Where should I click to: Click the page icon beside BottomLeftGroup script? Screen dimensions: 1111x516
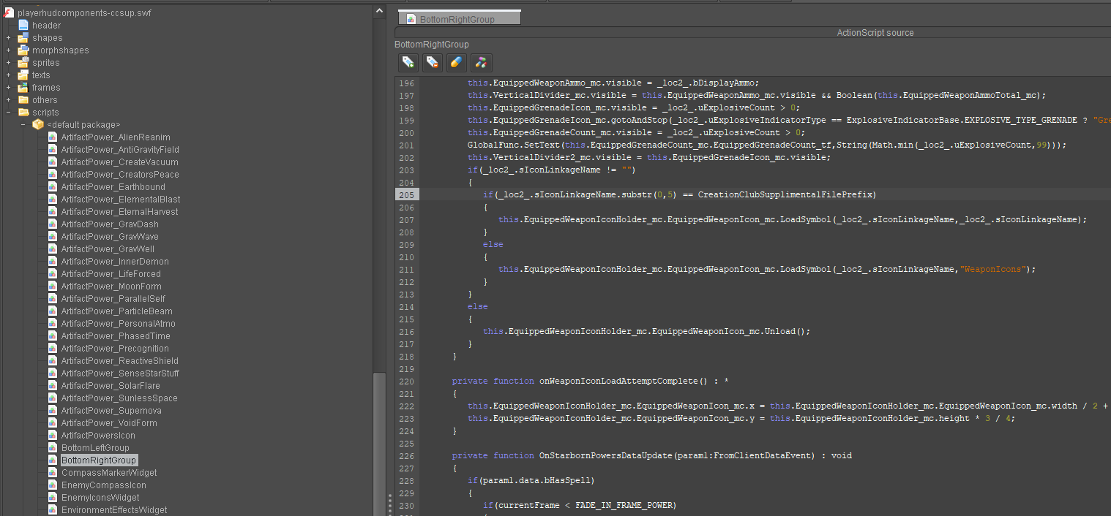[52, 447]
